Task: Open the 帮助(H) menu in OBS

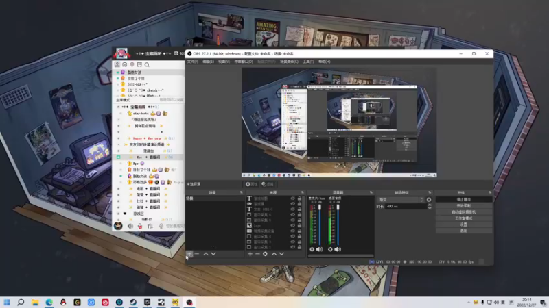Action: [x=324, y=62]
